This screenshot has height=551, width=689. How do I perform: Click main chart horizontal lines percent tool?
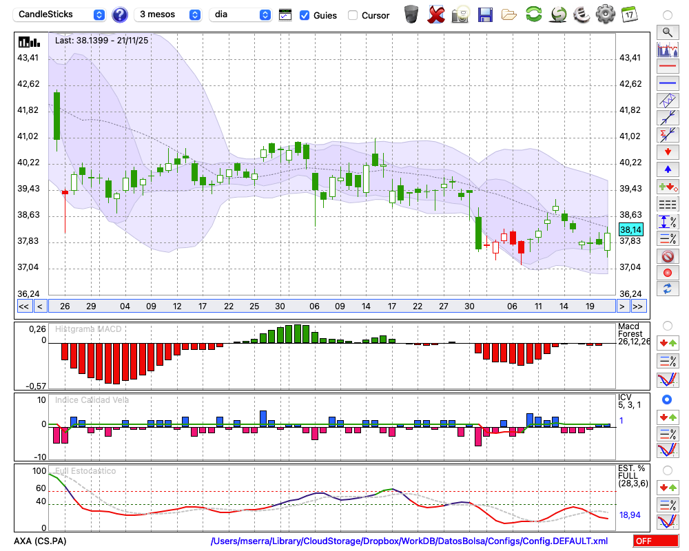pos(668,238)
